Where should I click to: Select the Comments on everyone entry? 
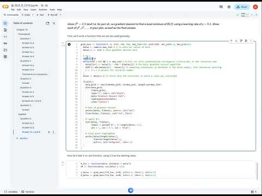click(x=35, y=74)
